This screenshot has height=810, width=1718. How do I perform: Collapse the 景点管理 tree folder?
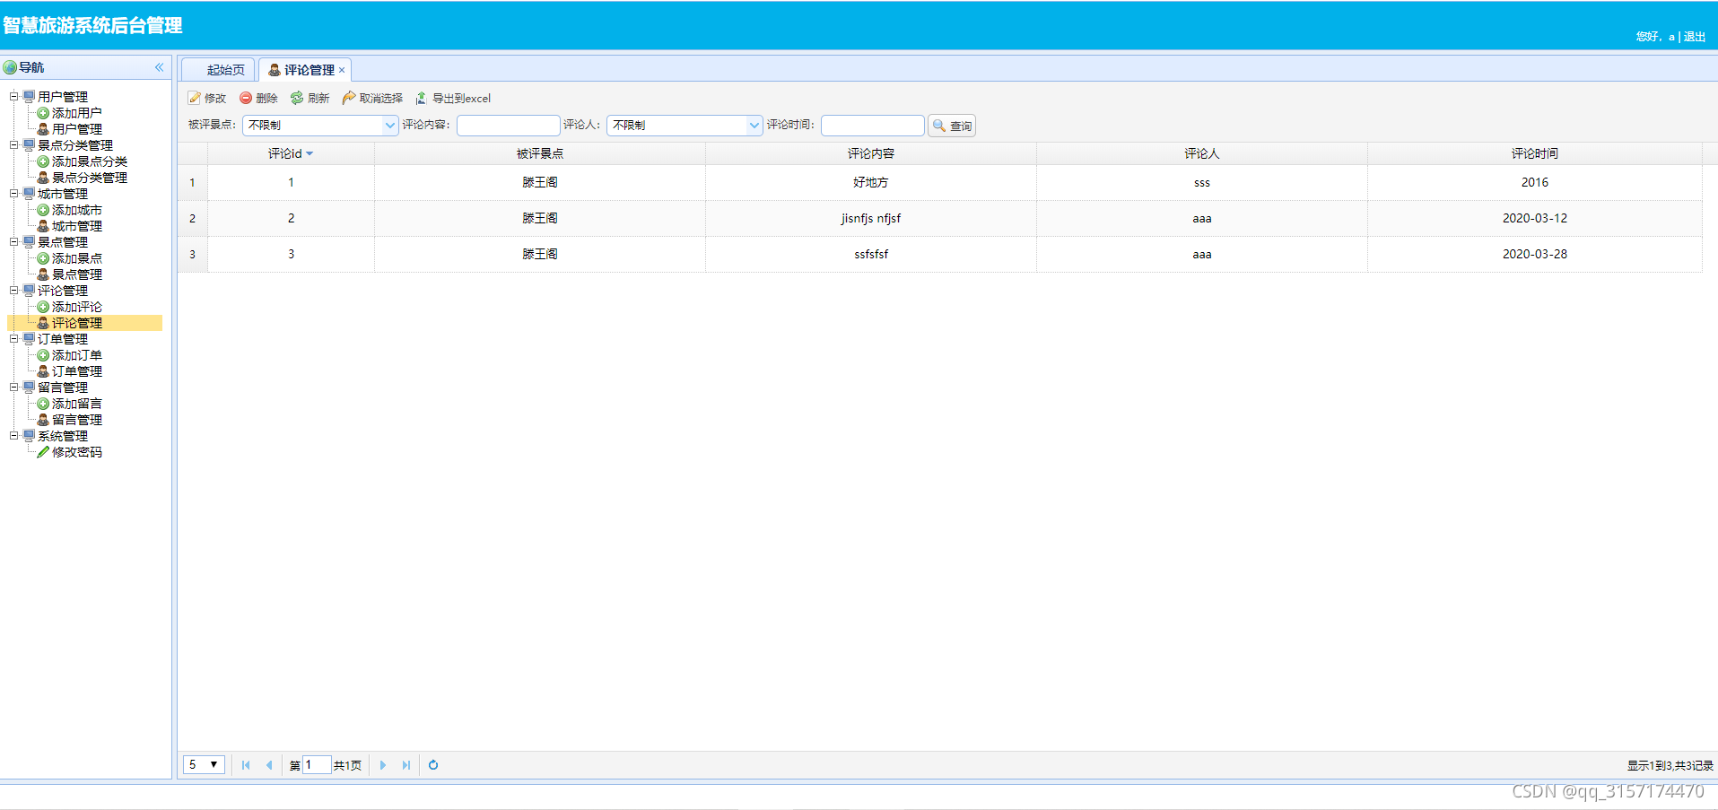pyautogui.click(x=14, y=241)
